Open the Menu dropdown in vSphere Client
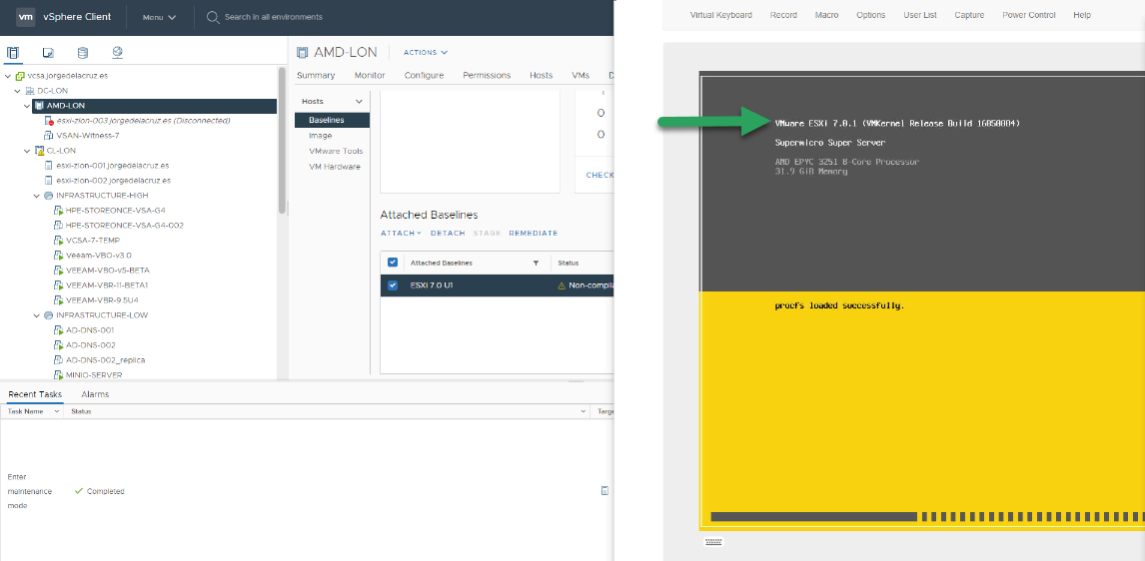Screen dimensions: 1145x561 click(159, 17)
